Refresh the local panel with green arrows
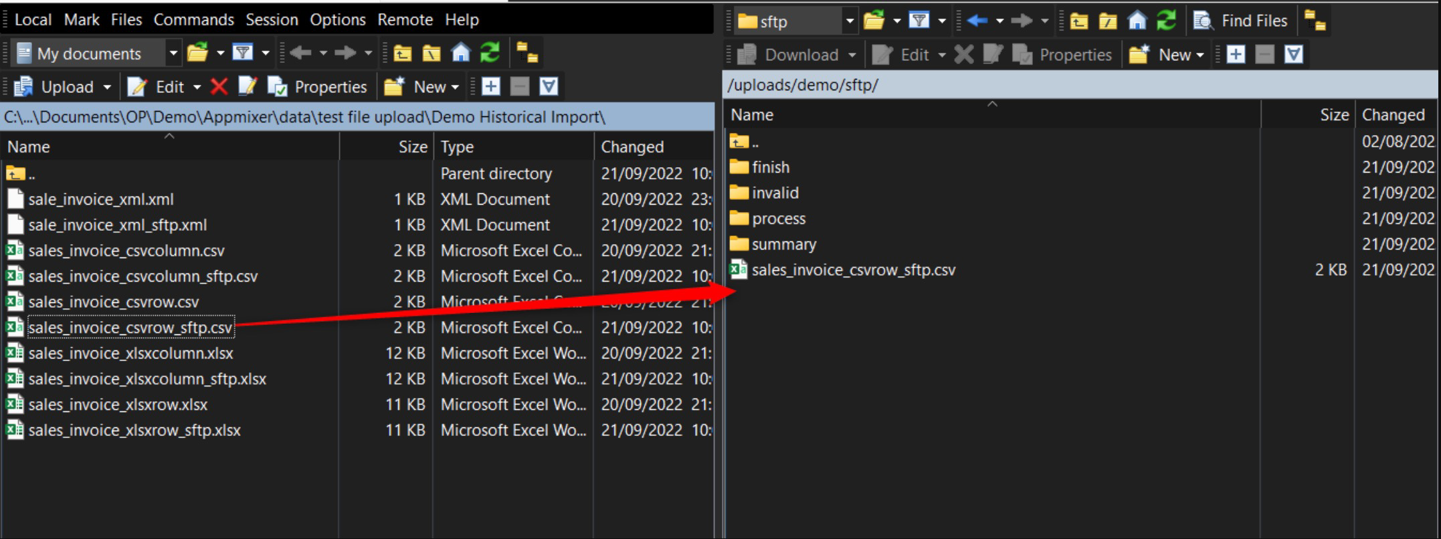 click(x=490, y=53)
